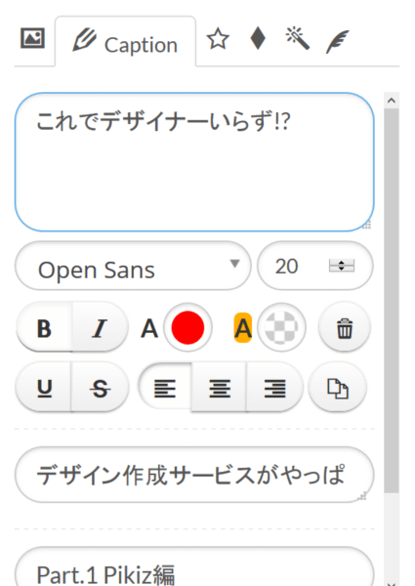Screen dimensions: 415x586
Task: Open the transparent background color swatch
Action: point(281,328)
